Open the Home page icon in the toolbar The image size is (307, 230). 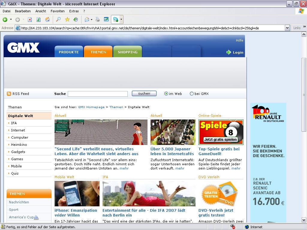47,19
